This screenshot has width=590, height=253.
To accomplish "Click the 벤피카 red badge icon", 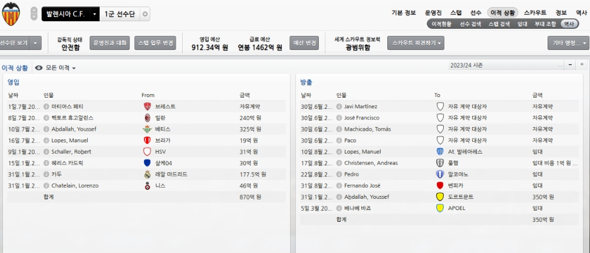I will coord(440,185).
